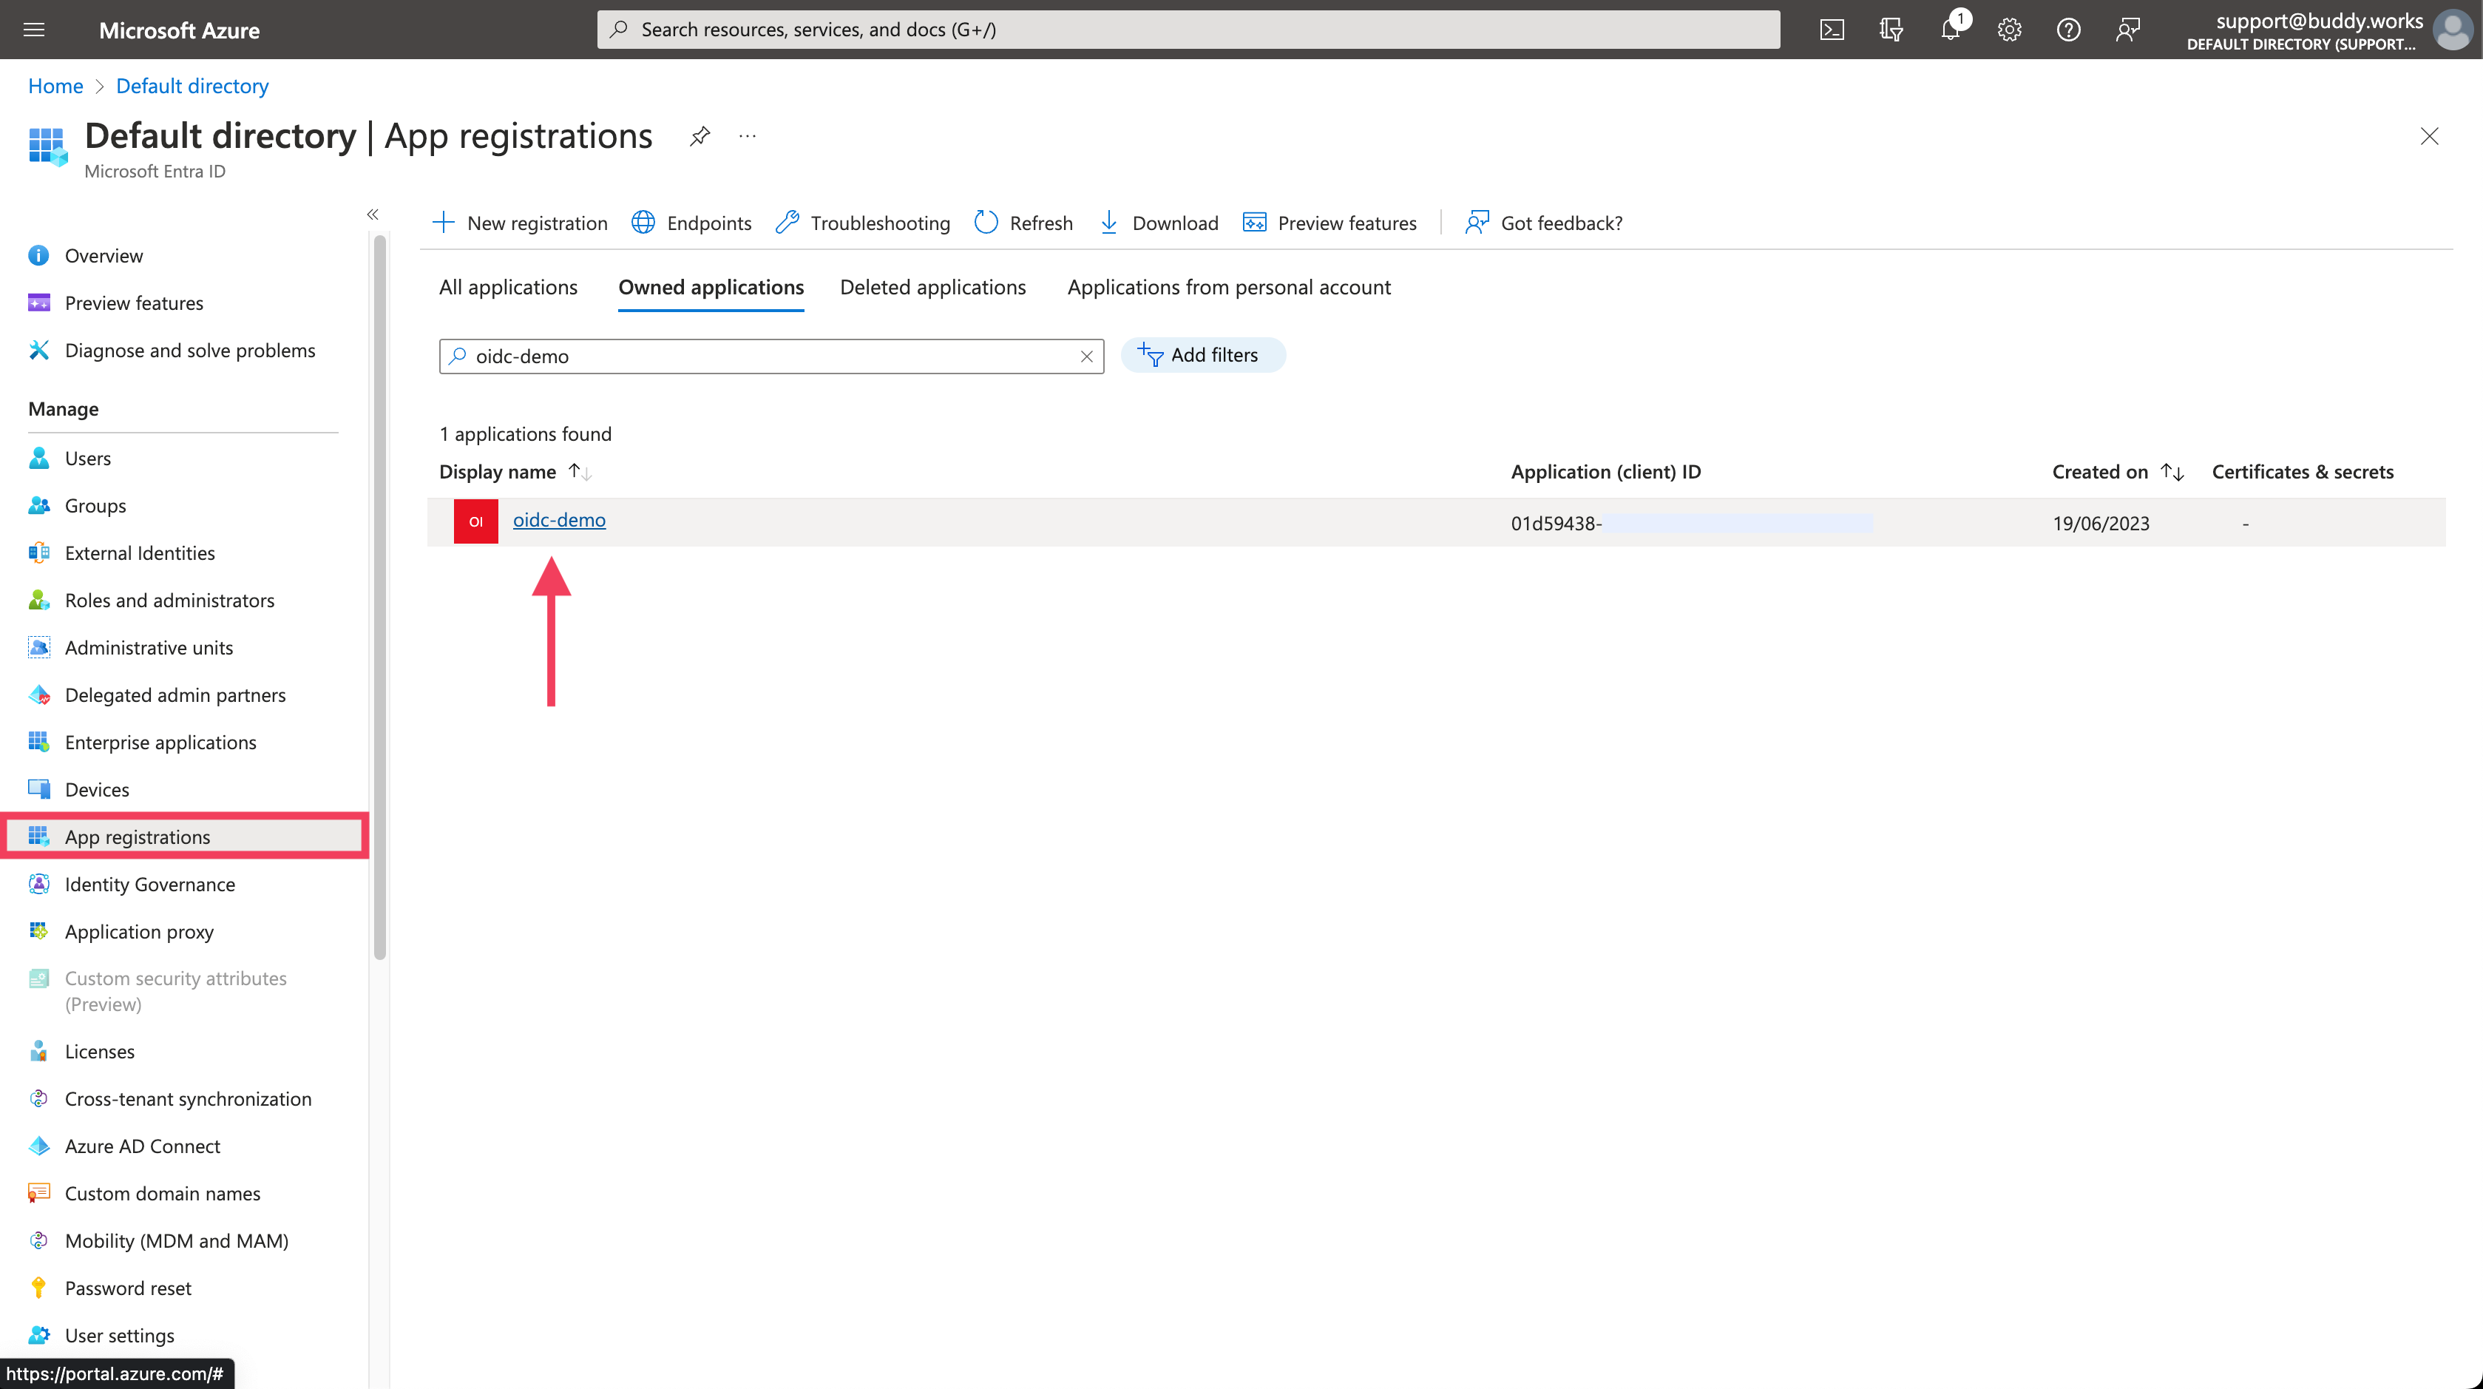Select App registrations in the sidebar
The width and height of the screenshot is (2483, 1389).
pyautogui.click(x=183, y=837)
